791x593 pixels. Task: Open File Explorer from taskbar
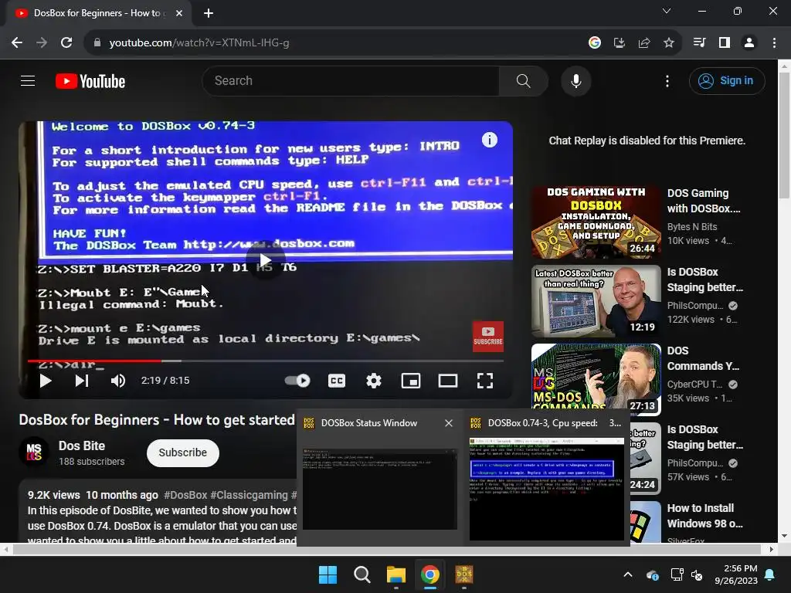(x=396, y=574)
